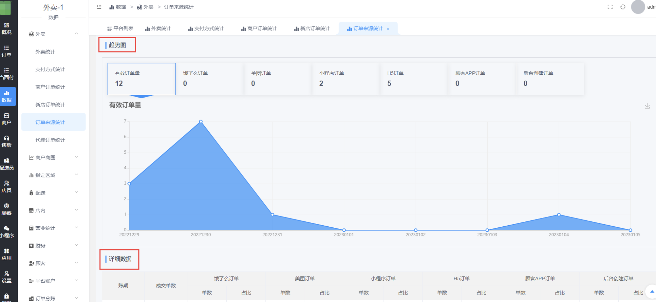656x302 pixels.
Task: Switch to the 外卖统计 tab
Action: 158,29
